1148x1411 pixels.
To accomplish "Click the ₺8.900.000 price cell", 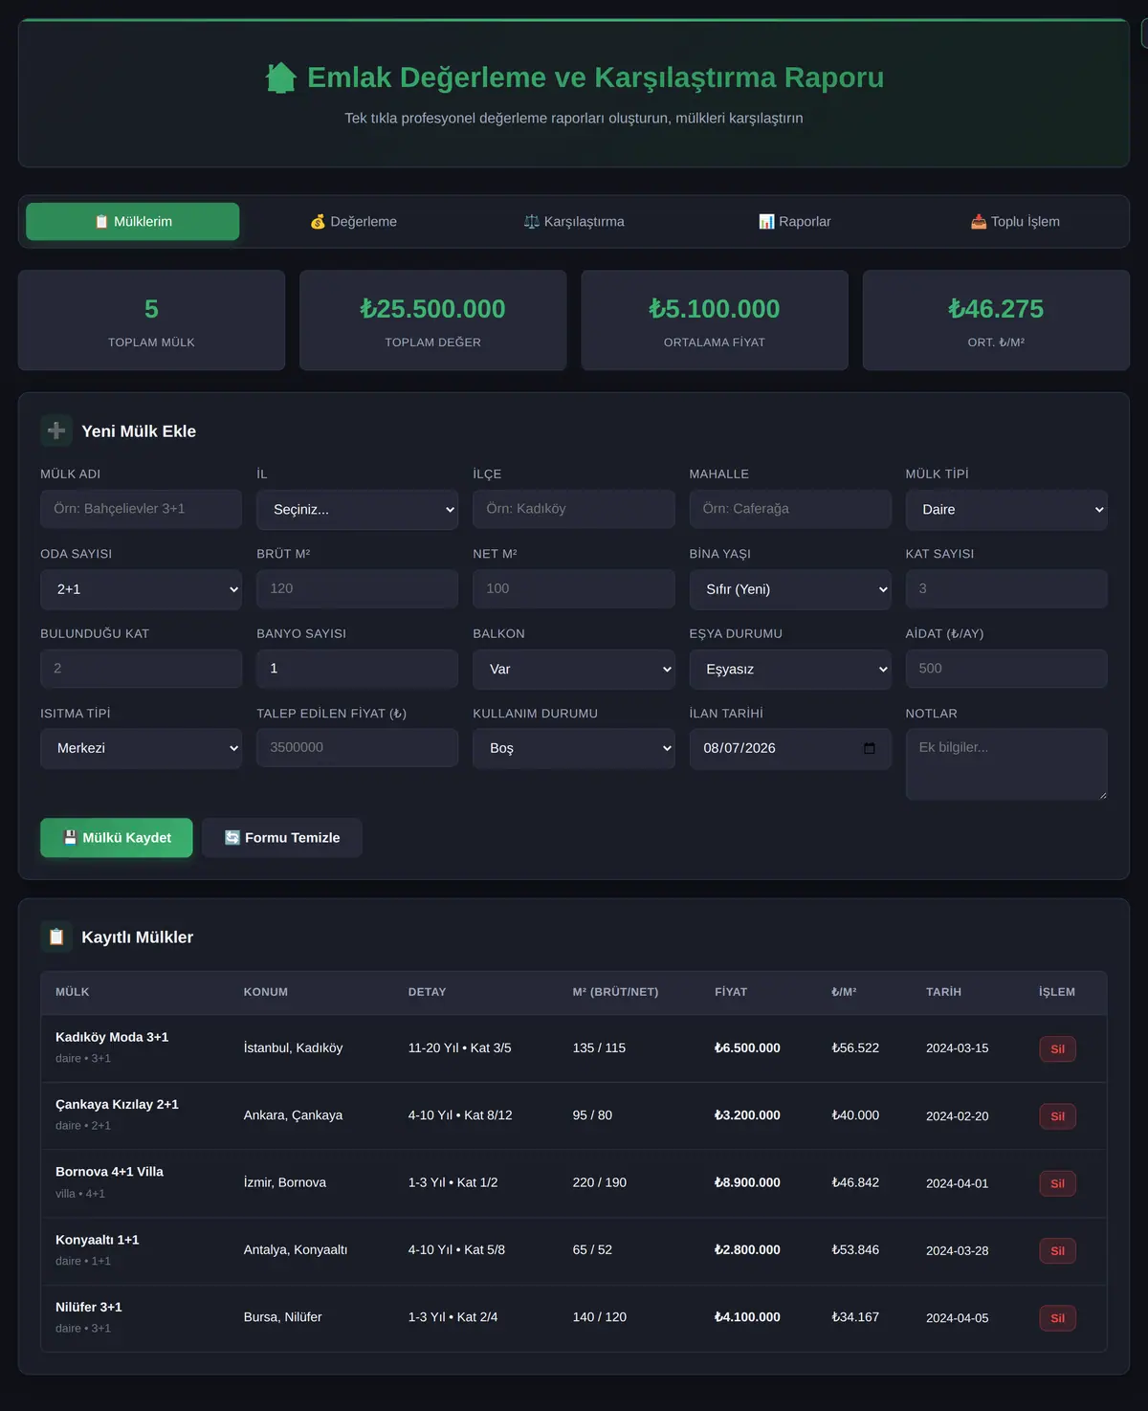I will tap(747, 1182).
